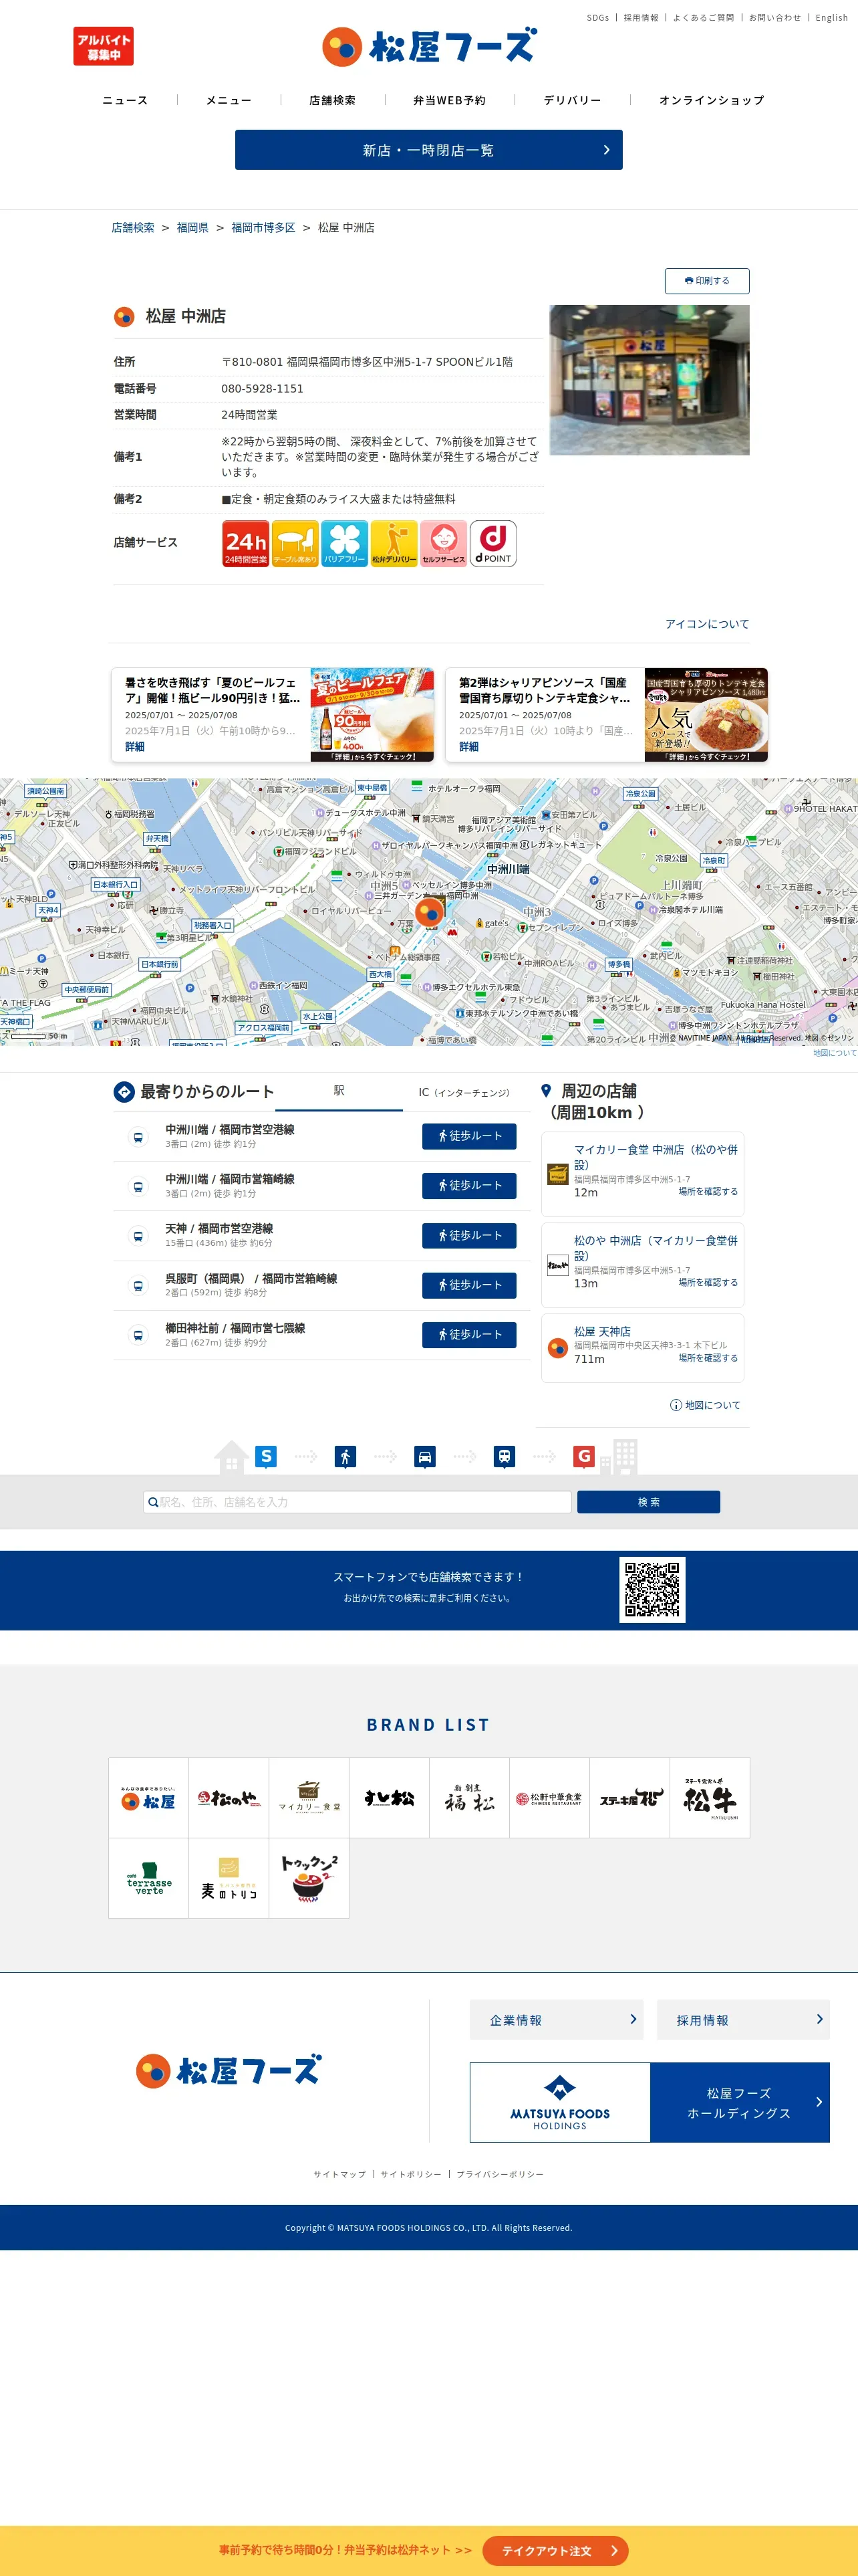Open the 松軒中華食堂 brand logo tile
This screenshot has height=2576, width=858.
[549, 1798]
